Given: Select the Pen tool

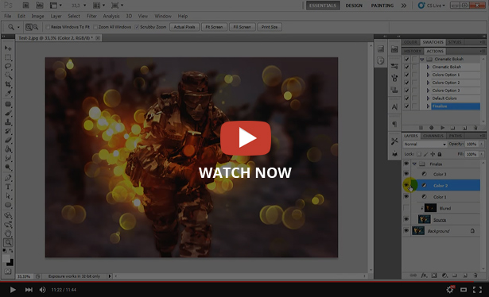Looking at the screenshot, I should (x=8, y=178).
